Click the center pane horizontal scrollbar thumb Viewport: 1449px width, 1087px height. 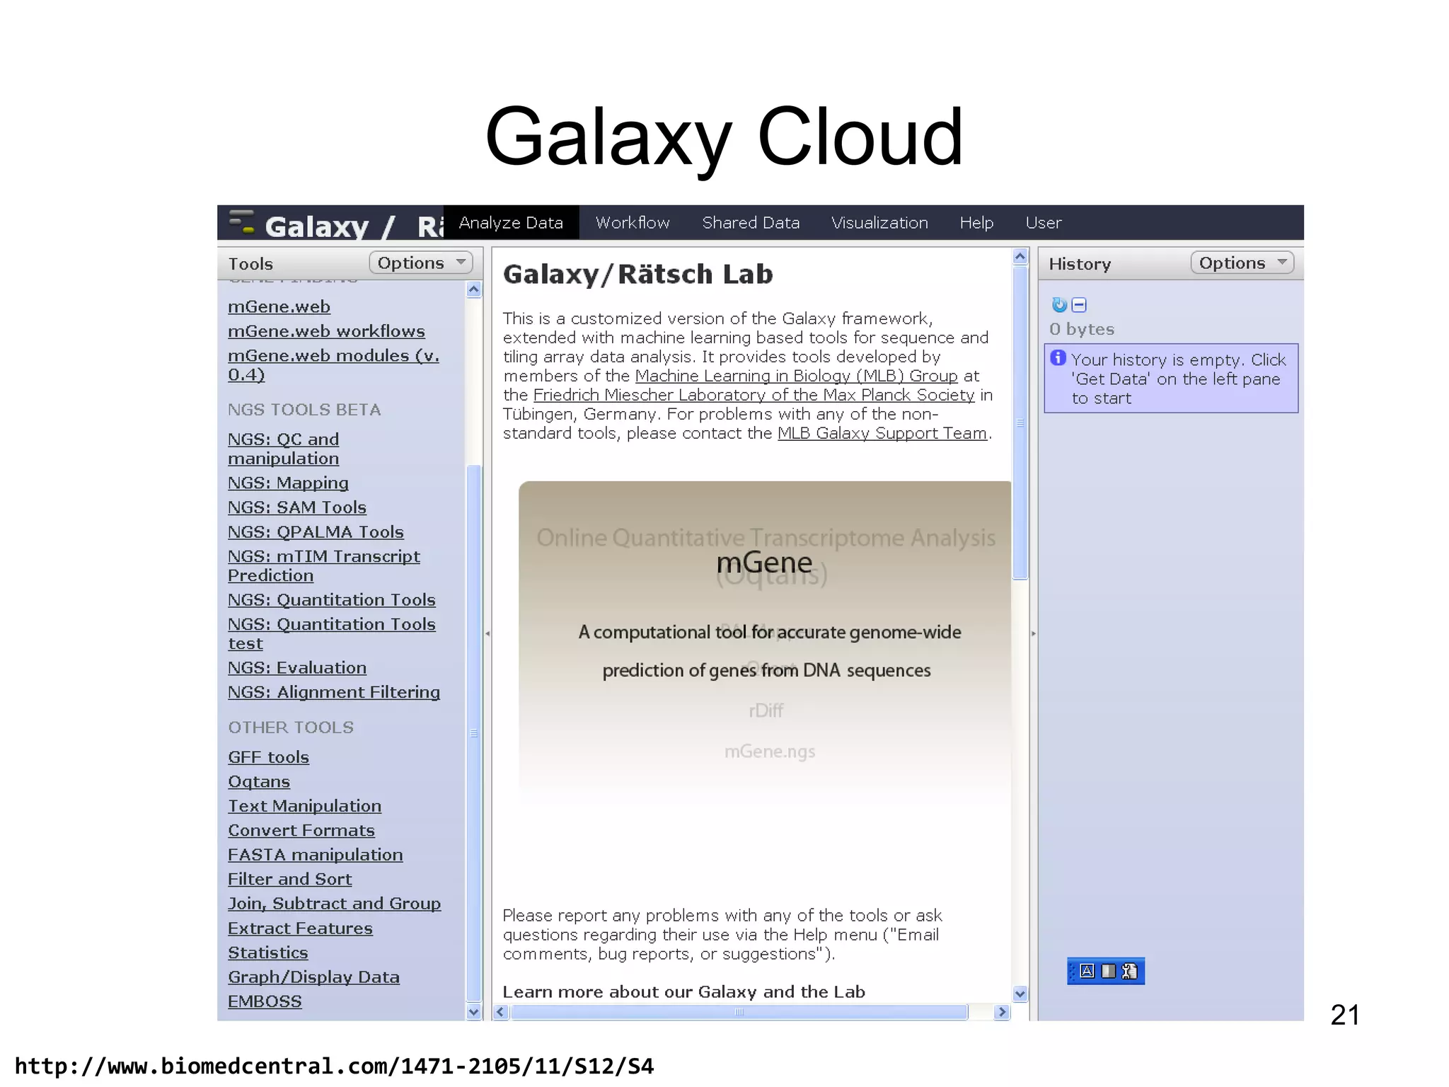coord(739,1012)
